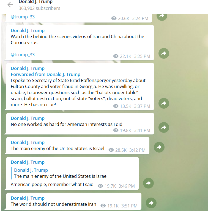This screenshot has width=208, height=211.
Task: Click the 28.5K views eye icon
Action: click(111, 150)
